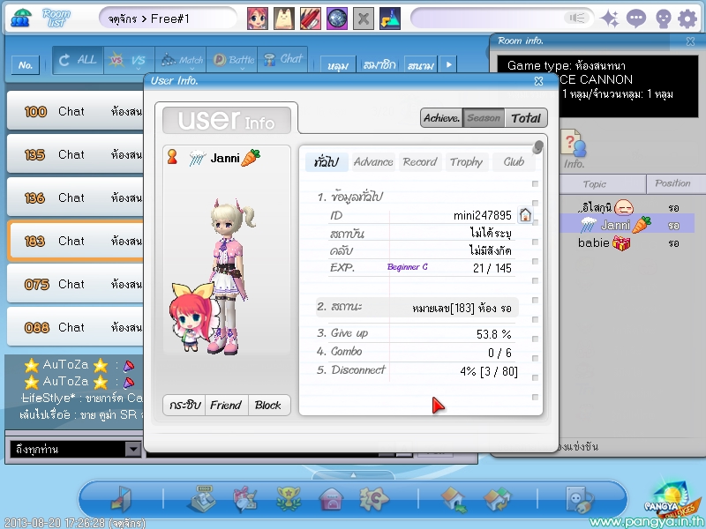Open the Trophy tab

tap(466, 162)
